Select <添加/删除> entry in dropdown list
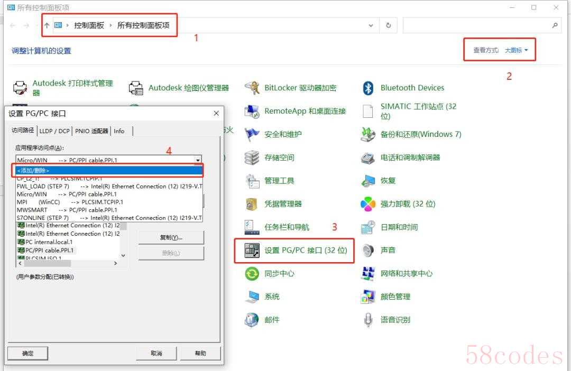This screenshot has width=571, height=371. click(x=109, y=170)
